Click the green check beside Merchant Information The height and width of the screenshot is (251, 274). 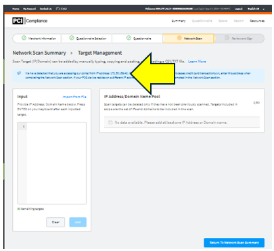pyautogui.click(x=24, y=38)
